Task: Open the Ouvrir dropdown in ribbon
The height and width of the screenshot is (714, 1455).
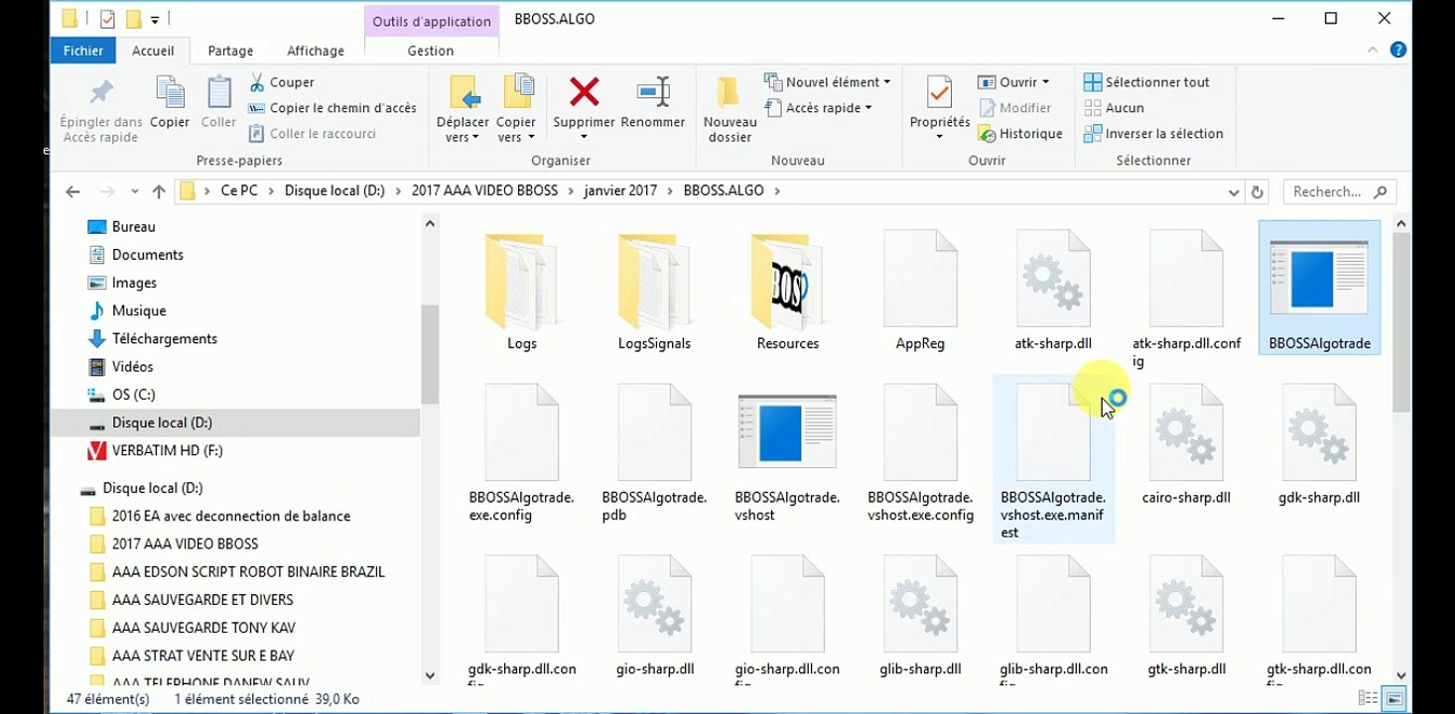Action: tap(1013, 82)
